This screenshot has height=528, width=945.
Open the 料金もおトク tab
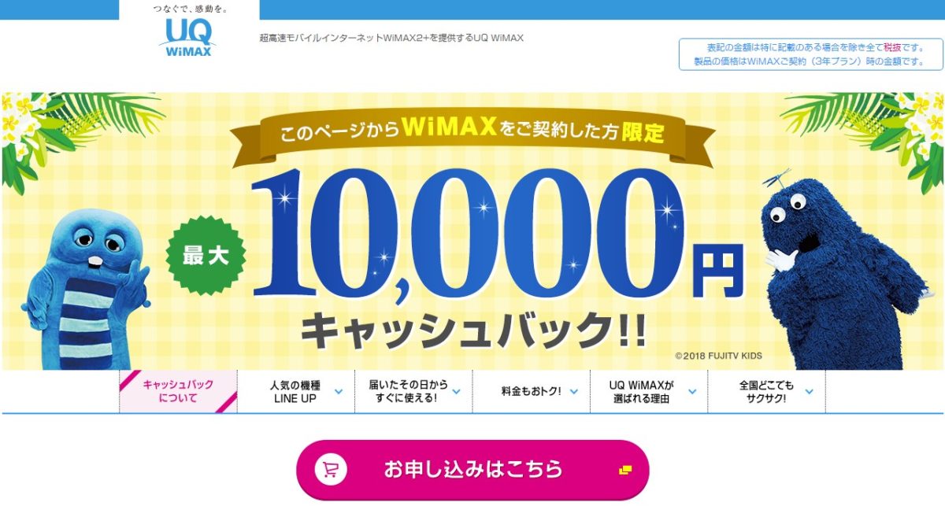(x=532, y=391)
